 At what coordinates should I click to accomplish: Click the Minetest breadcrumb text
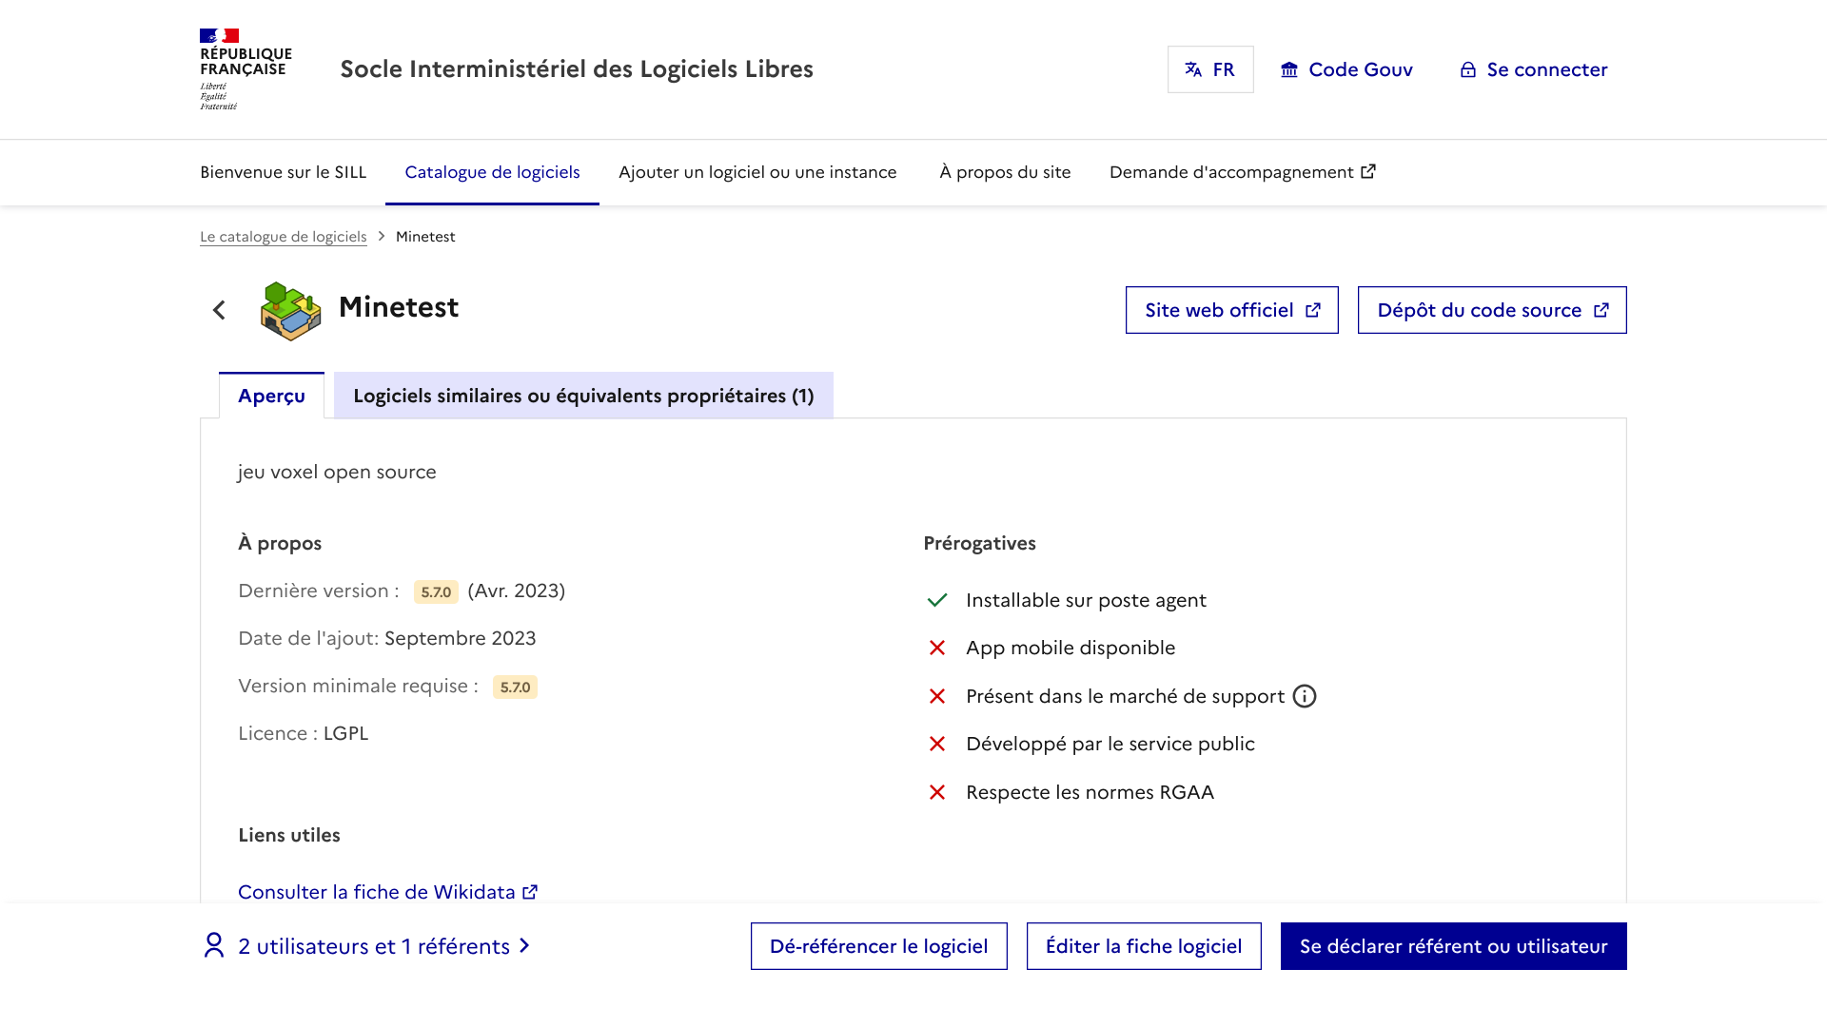coord(425,237)
